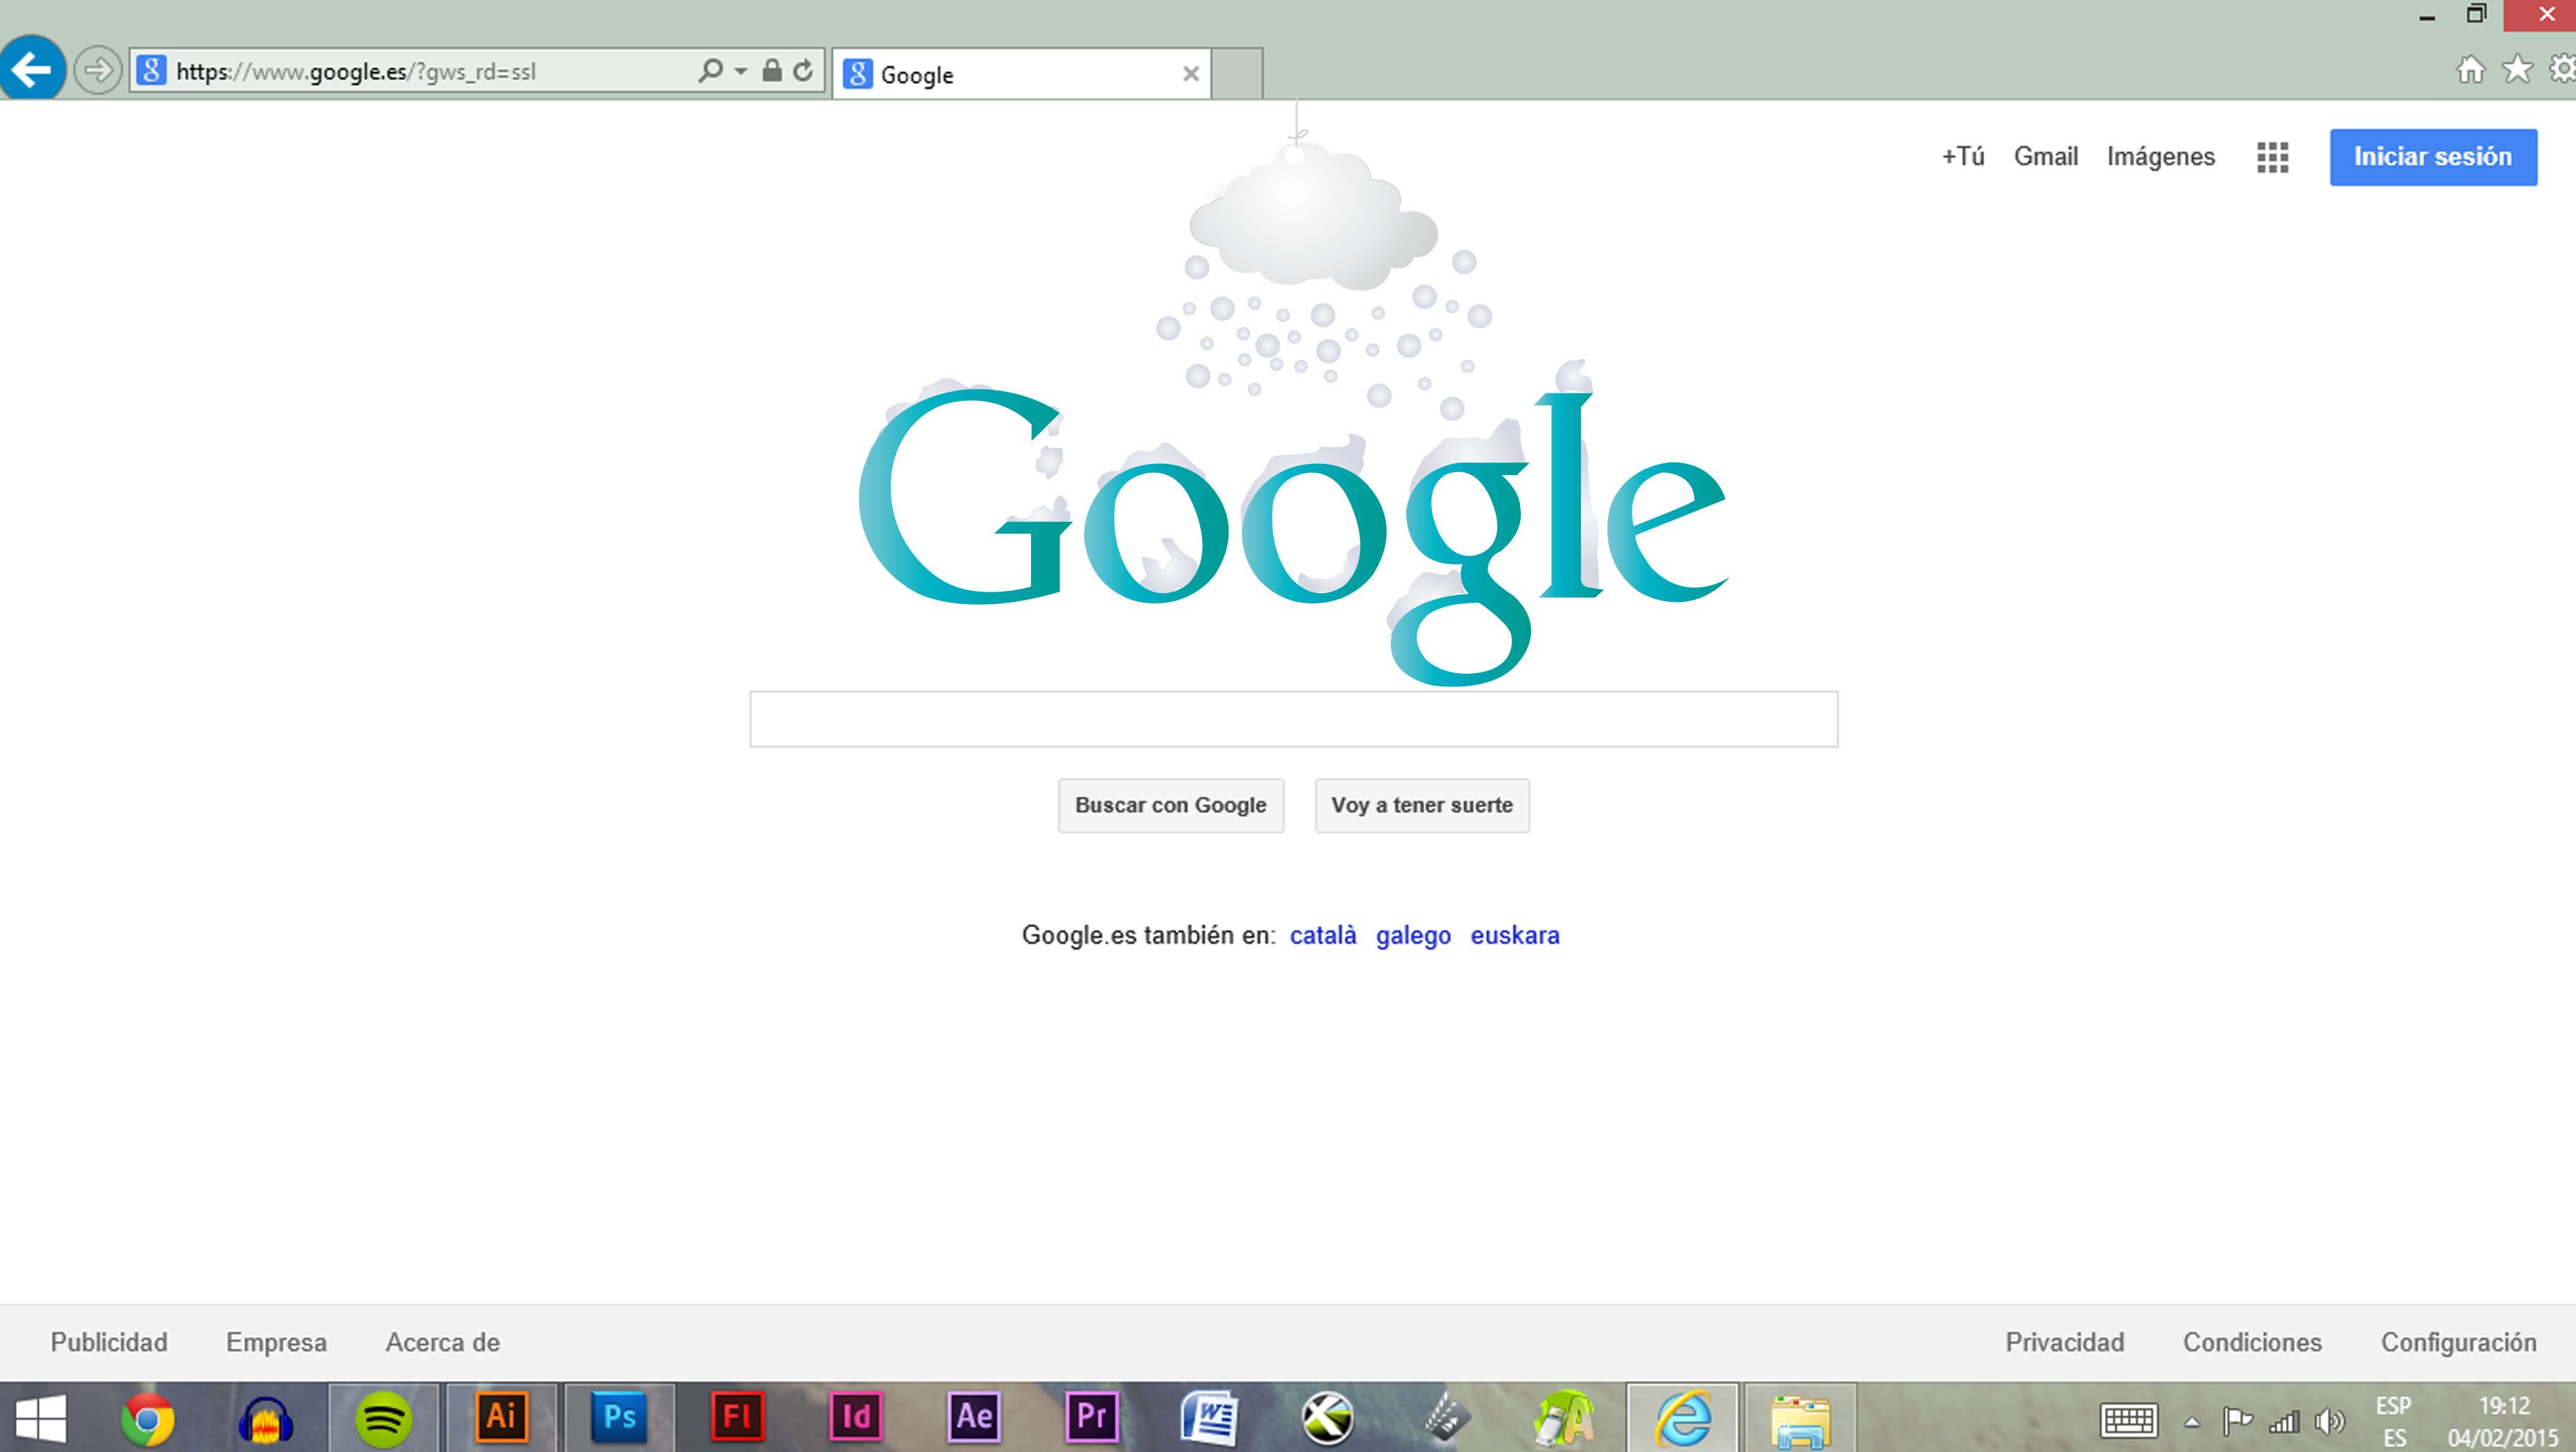Click the forward navigation arrow
Screen dimensions: 2576x1452
coord(97,71)
